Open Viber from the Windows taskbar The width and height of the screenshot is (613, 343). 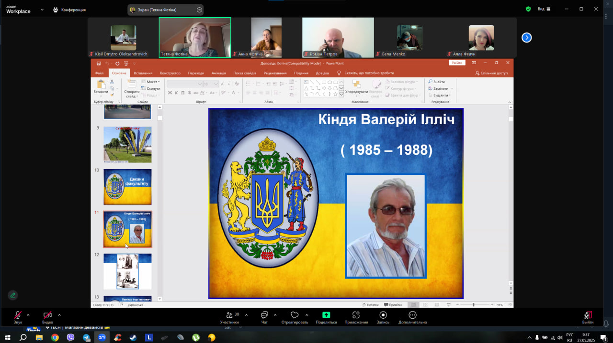click(x=71, y=337)
